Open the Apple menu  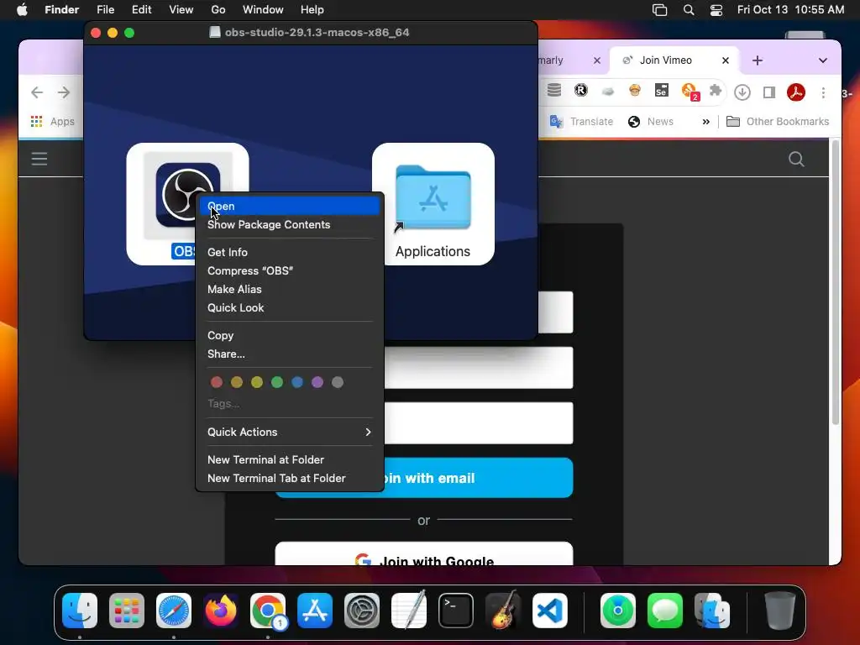tap(22, 10)
